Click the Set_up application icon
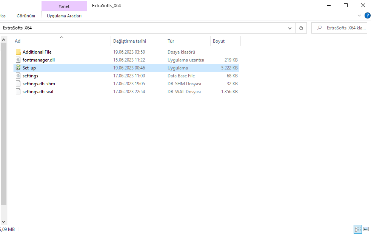Image resolution: width=371 pixels, height=234 pixels. tap(18, 68)
